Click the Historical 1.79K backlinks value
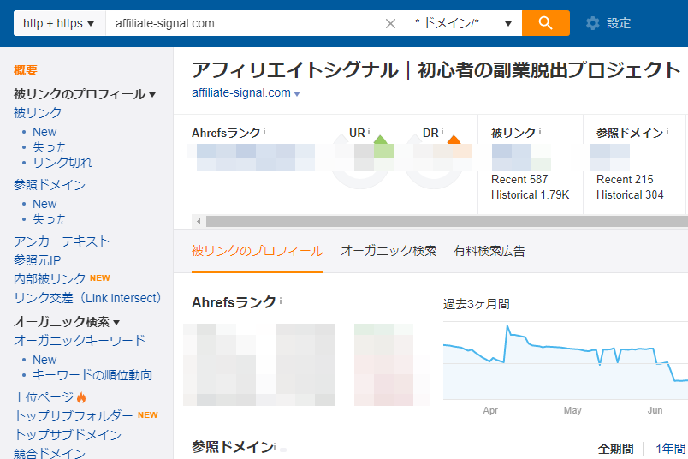 pos(530,194)
